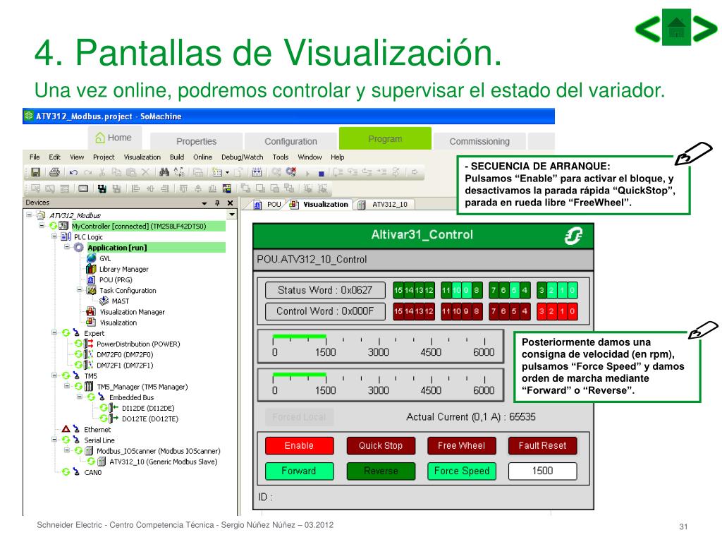Click the Control Word 0x000F box
Viewport: 722px width, 542px height.
coord(325,311)
